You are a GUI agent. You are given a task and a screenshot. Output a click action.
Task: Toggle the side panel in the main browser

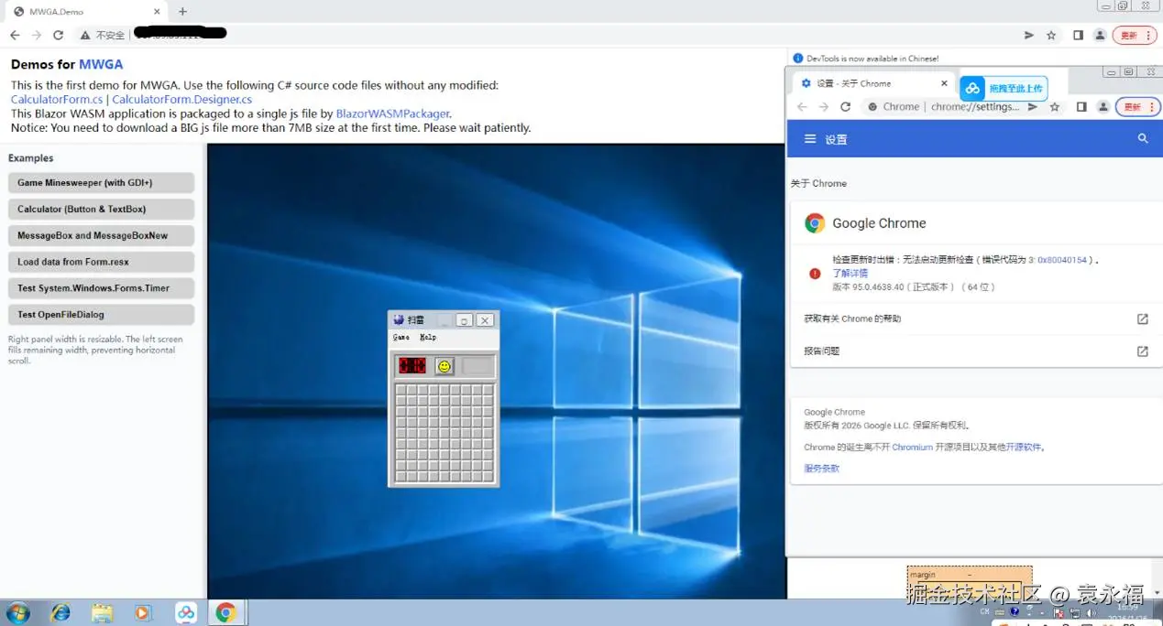(x=1078, y=35)
